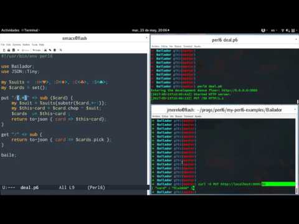Click Save button in Emacs toolbar
Screen dimensions: 299x224
26,50
